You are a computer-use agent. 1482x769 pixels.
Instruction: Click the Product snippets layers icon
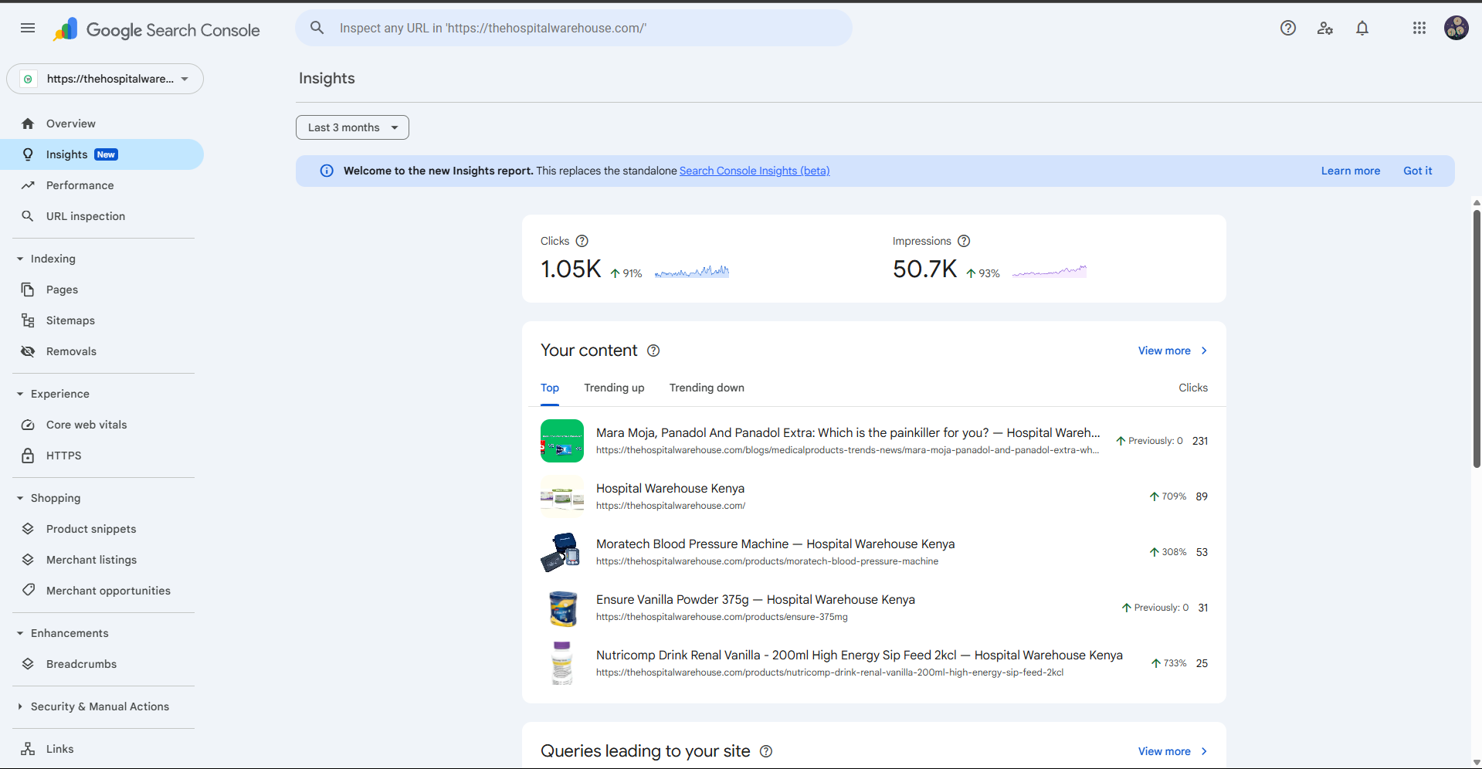pos(28,529)
